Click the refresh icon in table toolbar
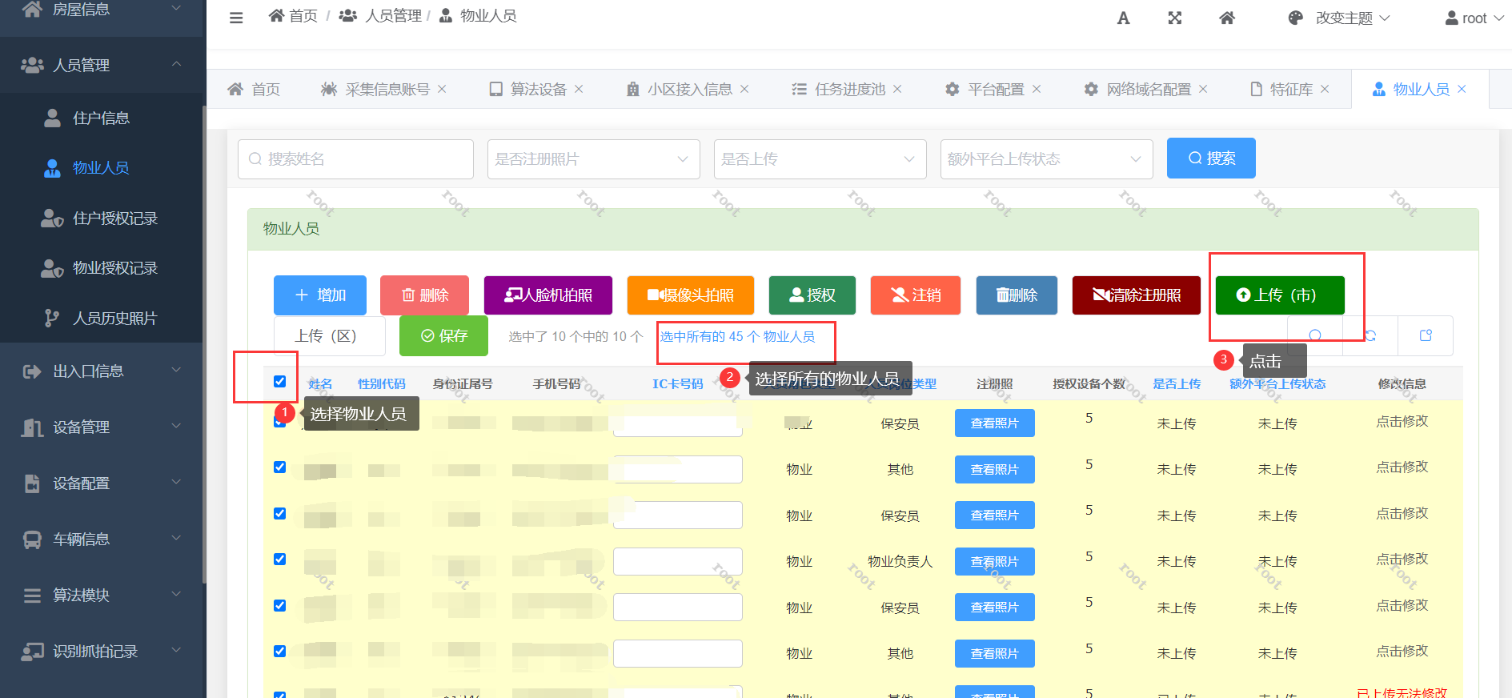 [x=1370, y=335]
